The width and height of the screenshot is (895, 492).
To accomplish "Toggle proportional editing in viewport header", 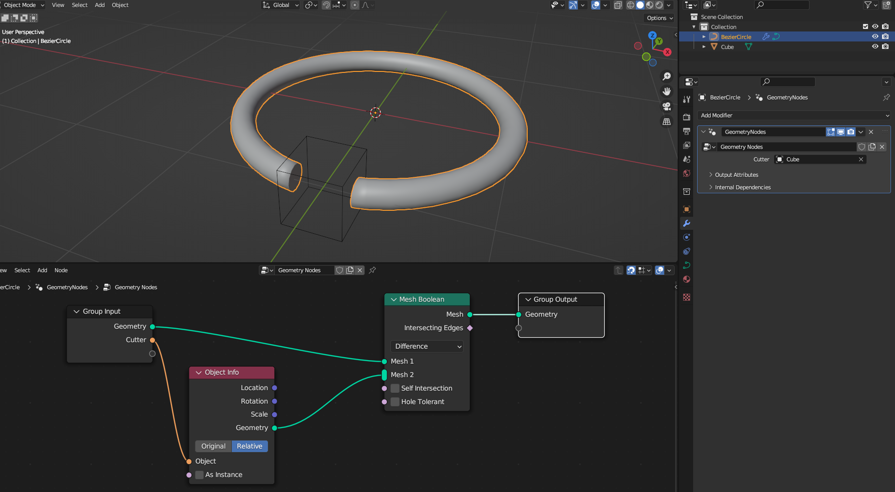I will coord(355,5).
